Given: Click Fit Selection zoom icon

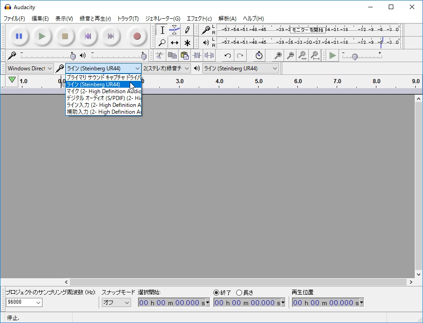Looking at the screenshot, I should [x=302, y=56].
